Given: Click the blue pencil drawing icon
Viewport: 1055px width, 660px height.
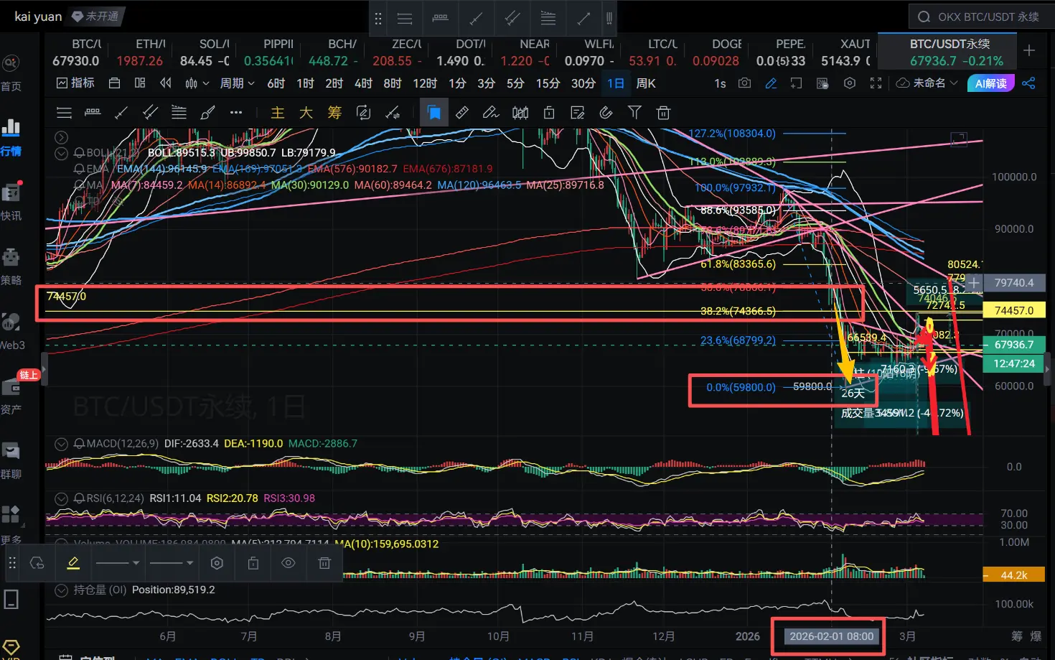Looking at the screenshot, I should click(771, 83).
